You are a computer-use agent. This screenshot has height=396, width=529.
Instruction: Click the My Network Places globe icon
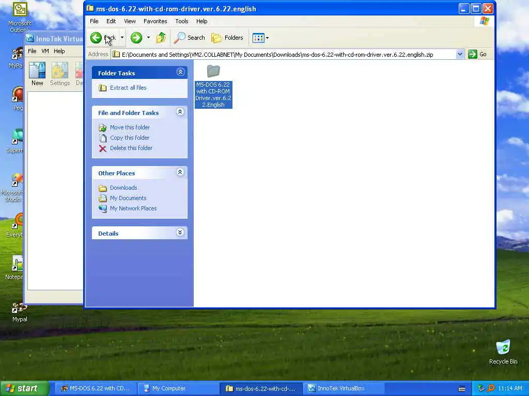pos(103,208)
